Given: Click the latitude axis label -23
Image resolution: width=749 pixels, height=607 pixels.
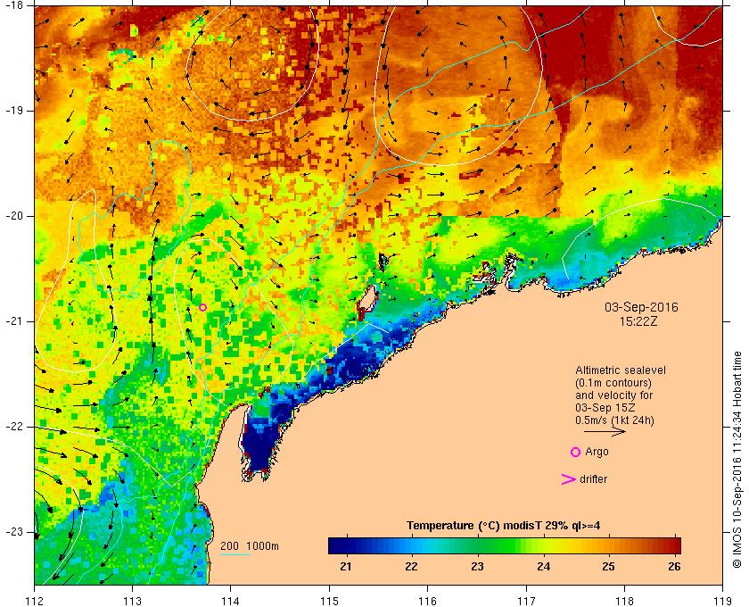Looking at the screenshot, I should click(x=13, y=532).
